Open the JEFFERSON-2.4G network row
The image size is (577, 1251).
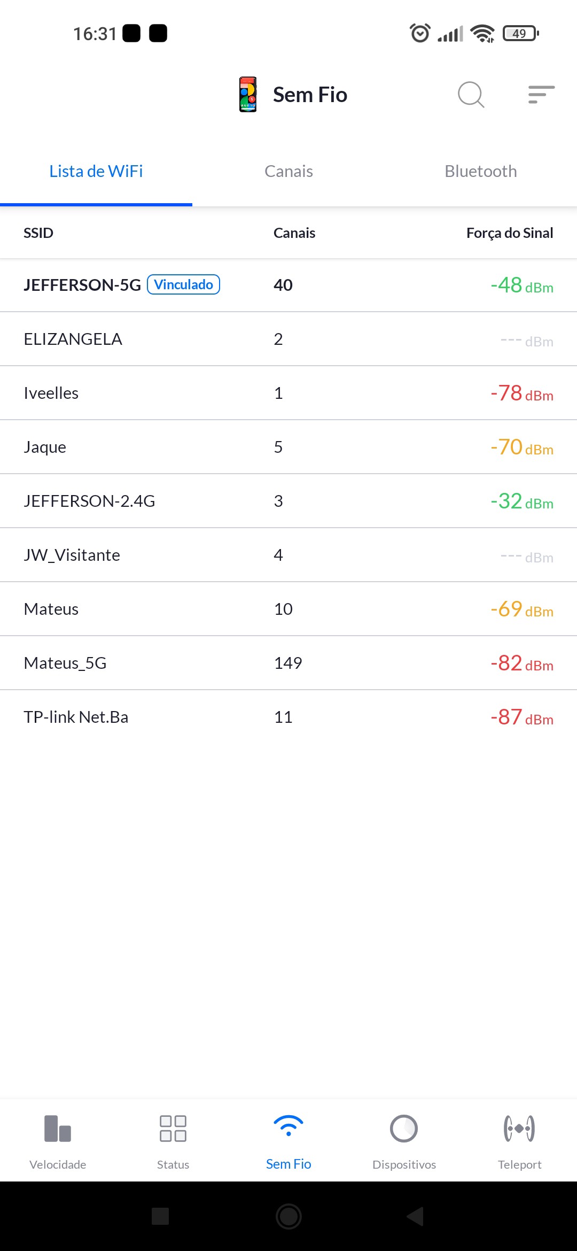(288, 501)
